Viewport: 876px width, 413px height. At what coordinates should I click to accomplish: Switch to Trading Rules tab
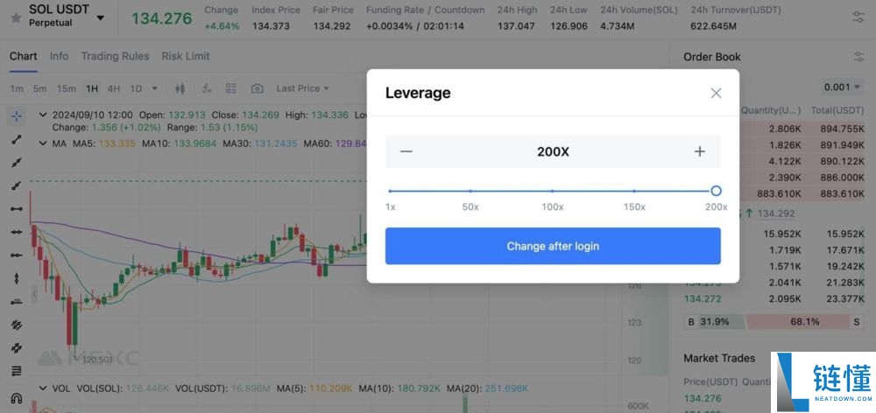pyautogui.click(x=115, y=56)
